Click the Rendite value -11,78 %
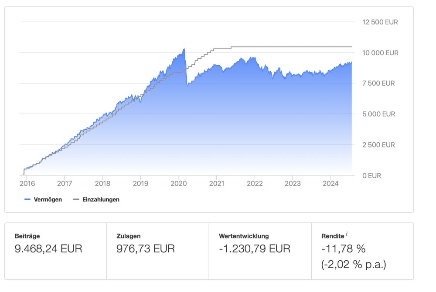This screenshot has height=292, width=436. click(343, 249)
